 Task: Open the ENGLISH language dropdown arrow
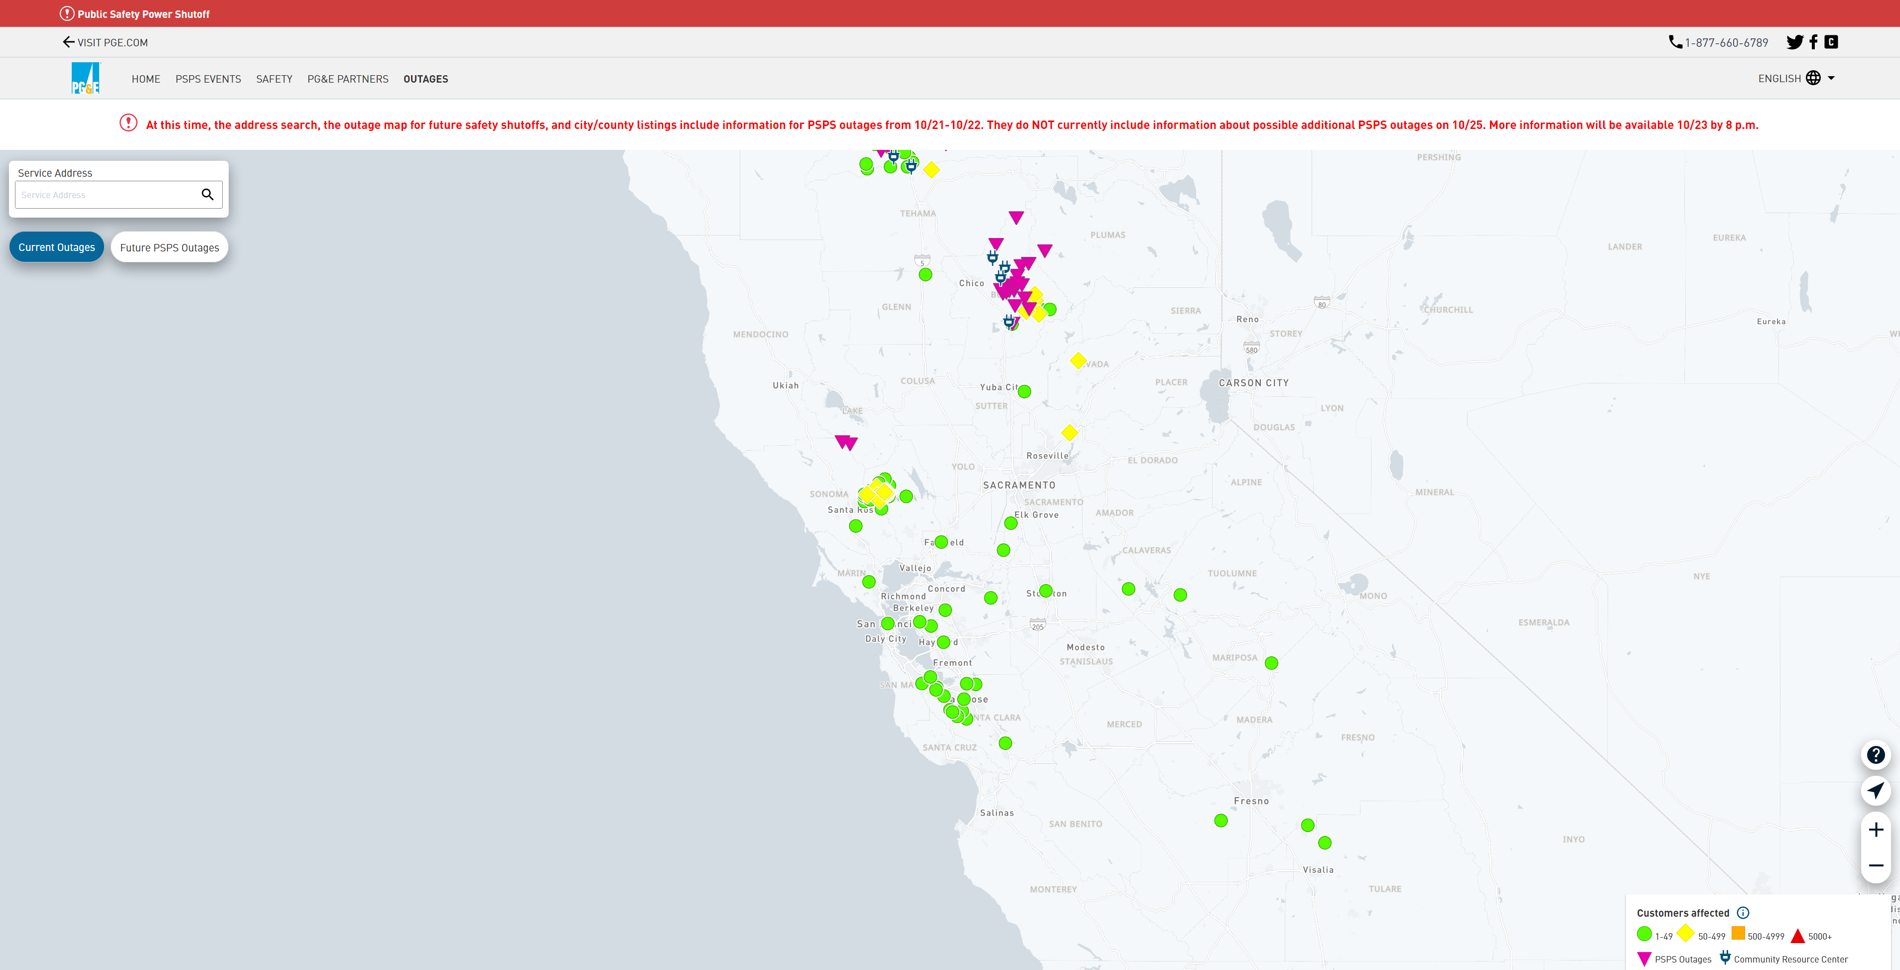[x=1831, y=78]
